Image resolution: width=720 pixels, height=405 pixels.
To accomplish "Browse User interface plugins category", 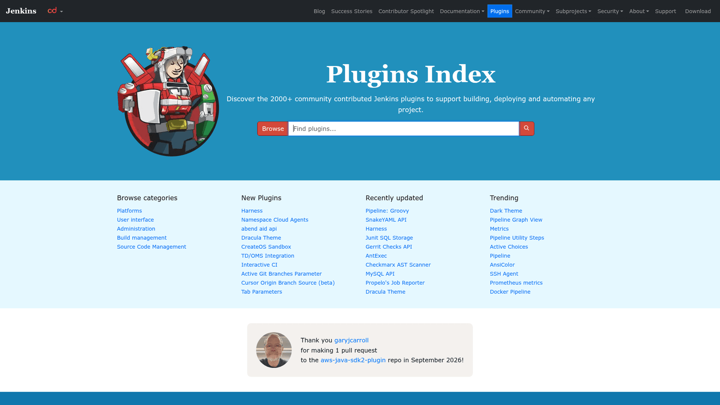I will tap(135, 220).
